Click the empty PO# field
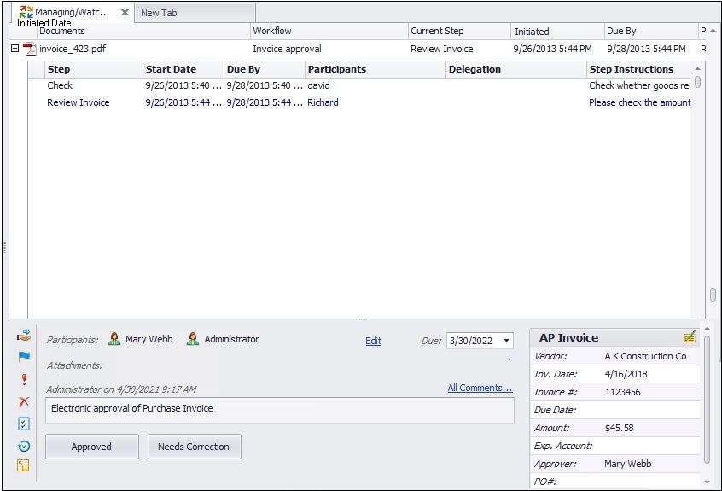722x491 pixels. (651, 482)
